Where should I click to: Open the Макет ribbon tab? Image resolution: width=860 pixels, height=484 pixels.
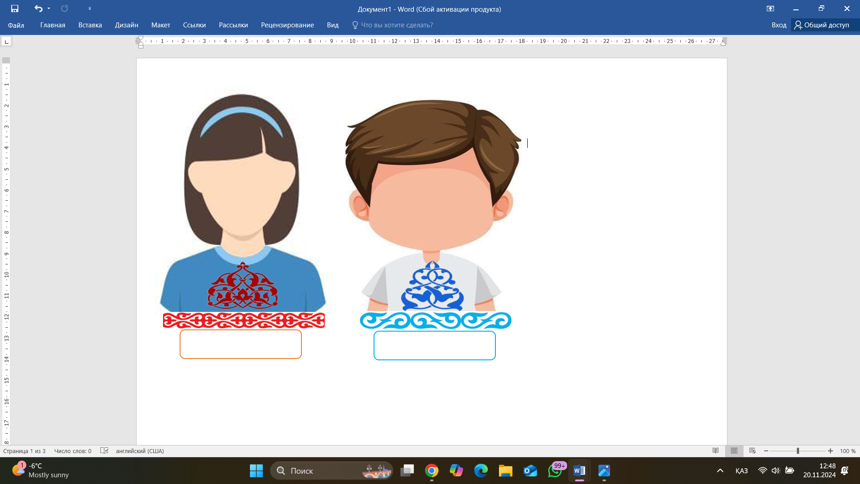(160, 25)
